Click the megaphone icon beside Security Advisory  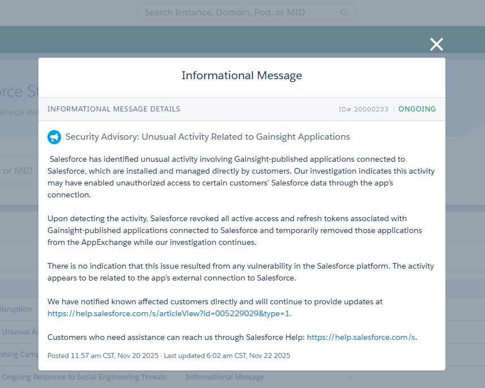(54, 137)
